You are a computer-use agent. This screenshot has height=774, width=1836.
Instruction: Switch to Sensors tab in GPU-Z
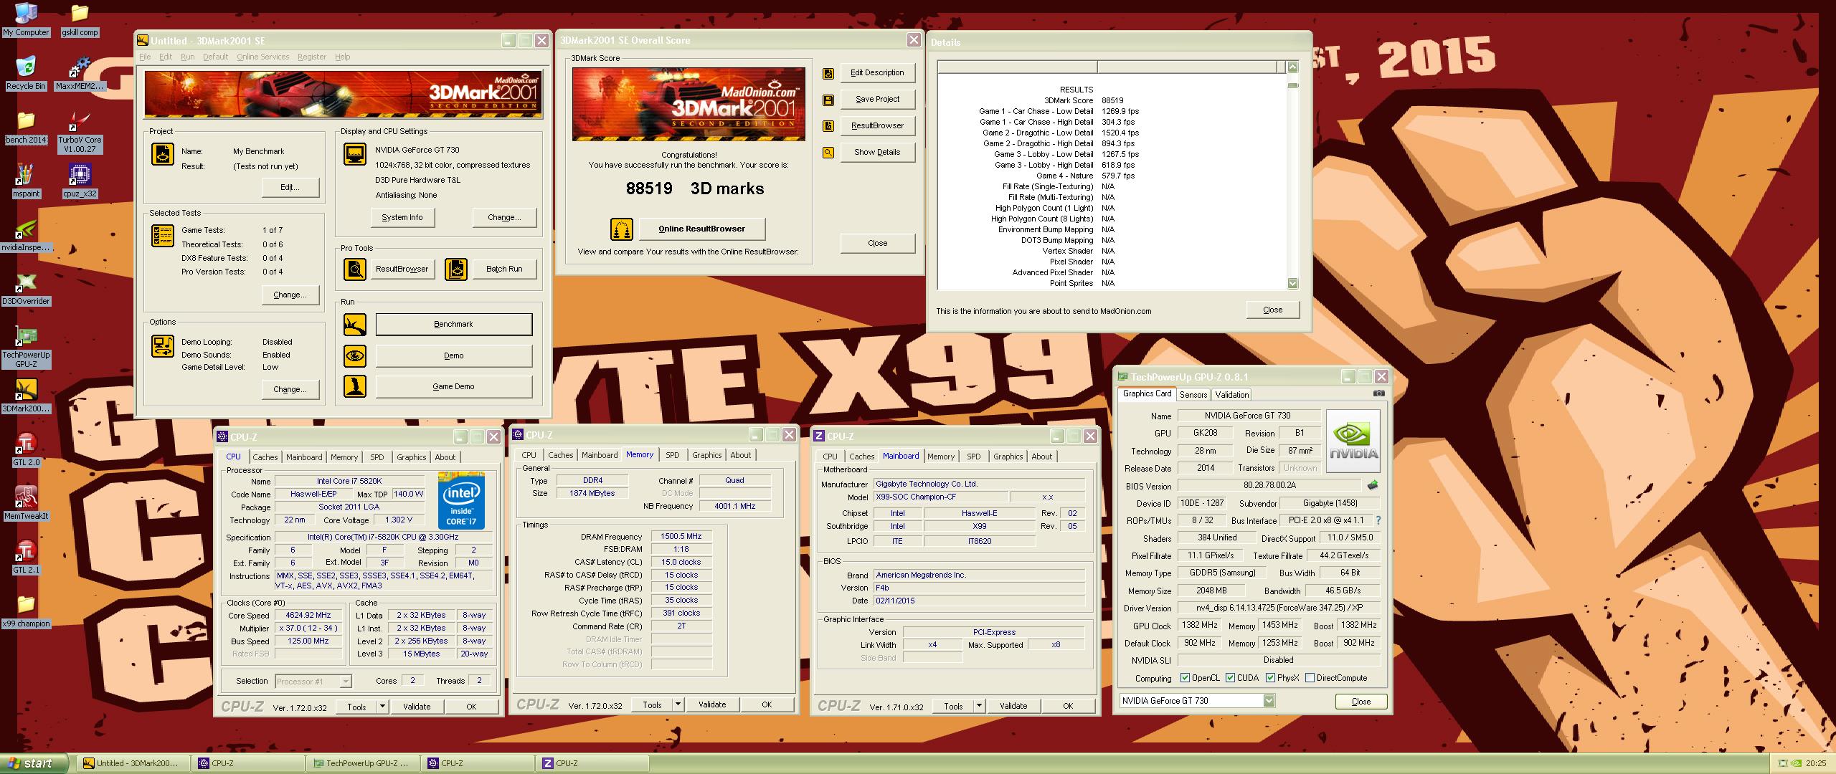click(1193, 395)
